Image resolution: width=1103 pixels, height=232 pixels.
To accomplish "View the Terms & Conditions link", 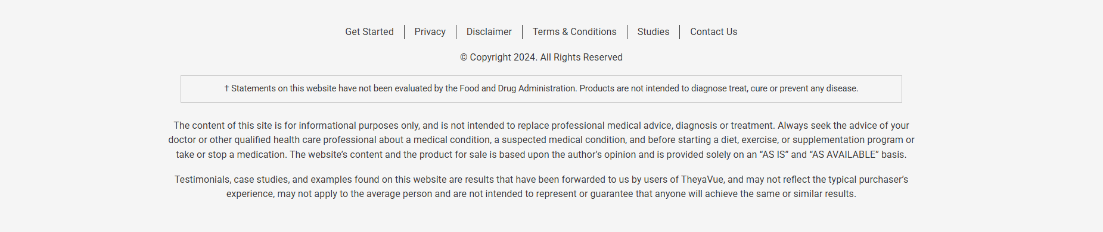I will point(574,32).
